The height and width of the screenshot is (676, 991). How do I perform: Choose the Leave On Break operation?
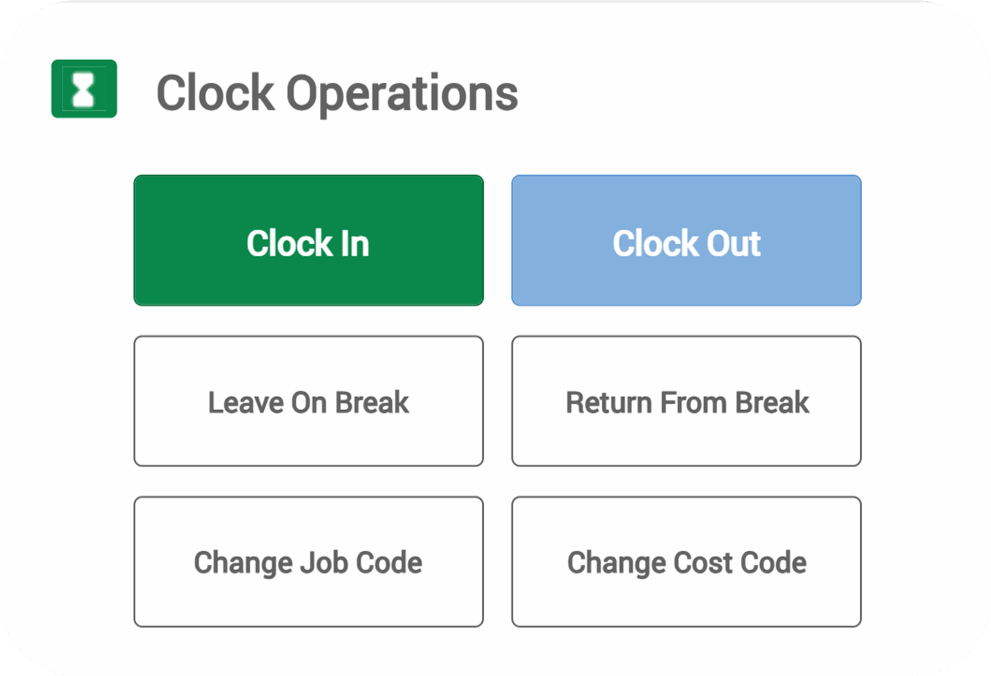[x=308, y=401]
